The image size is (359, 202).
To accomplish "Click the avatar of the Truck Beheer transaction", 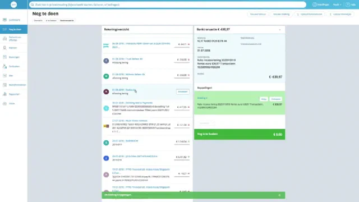I will (x=106, y=61).
